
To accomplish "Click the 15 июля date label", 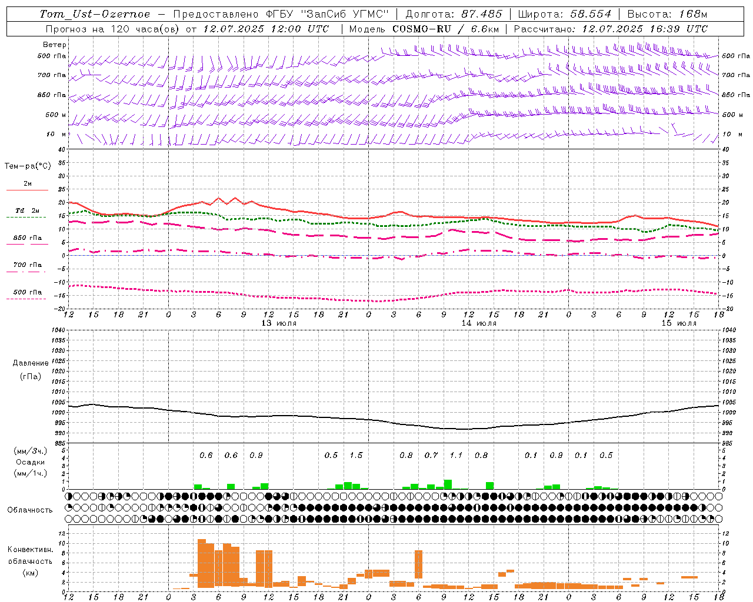I will [679, 323].
